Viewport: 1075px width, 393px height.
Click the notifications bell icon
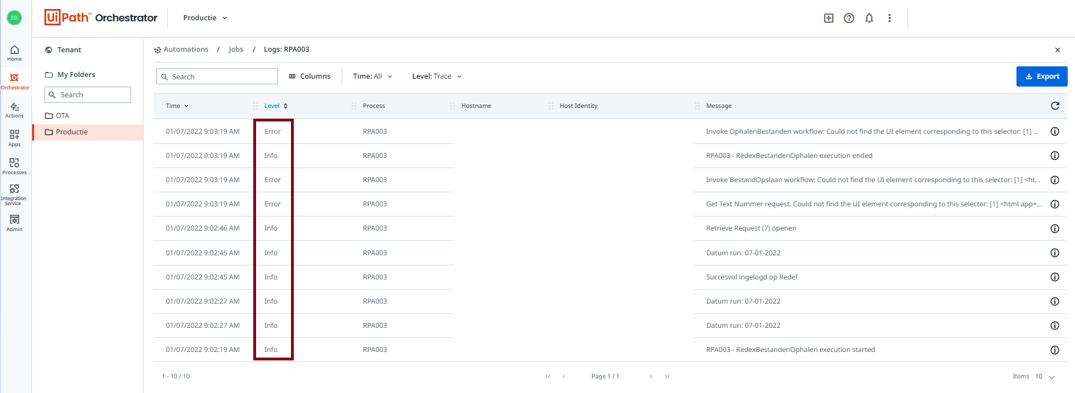click(x=869, y=18)
